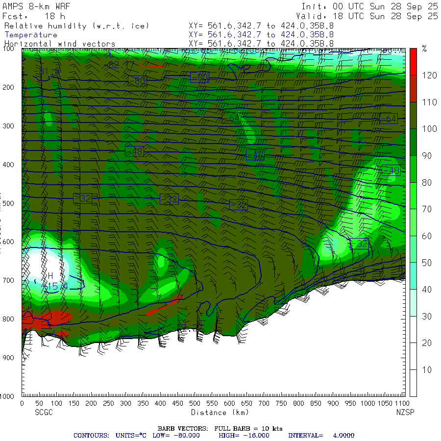
Task: Click the distance axis '1100' label
Action: (402, 403)
